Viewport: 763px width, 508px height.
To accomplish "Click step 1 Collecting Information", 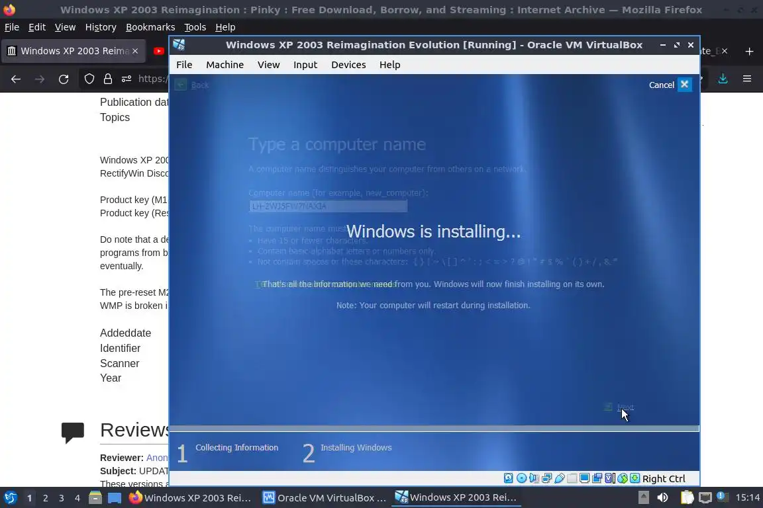I will [228, 452].
